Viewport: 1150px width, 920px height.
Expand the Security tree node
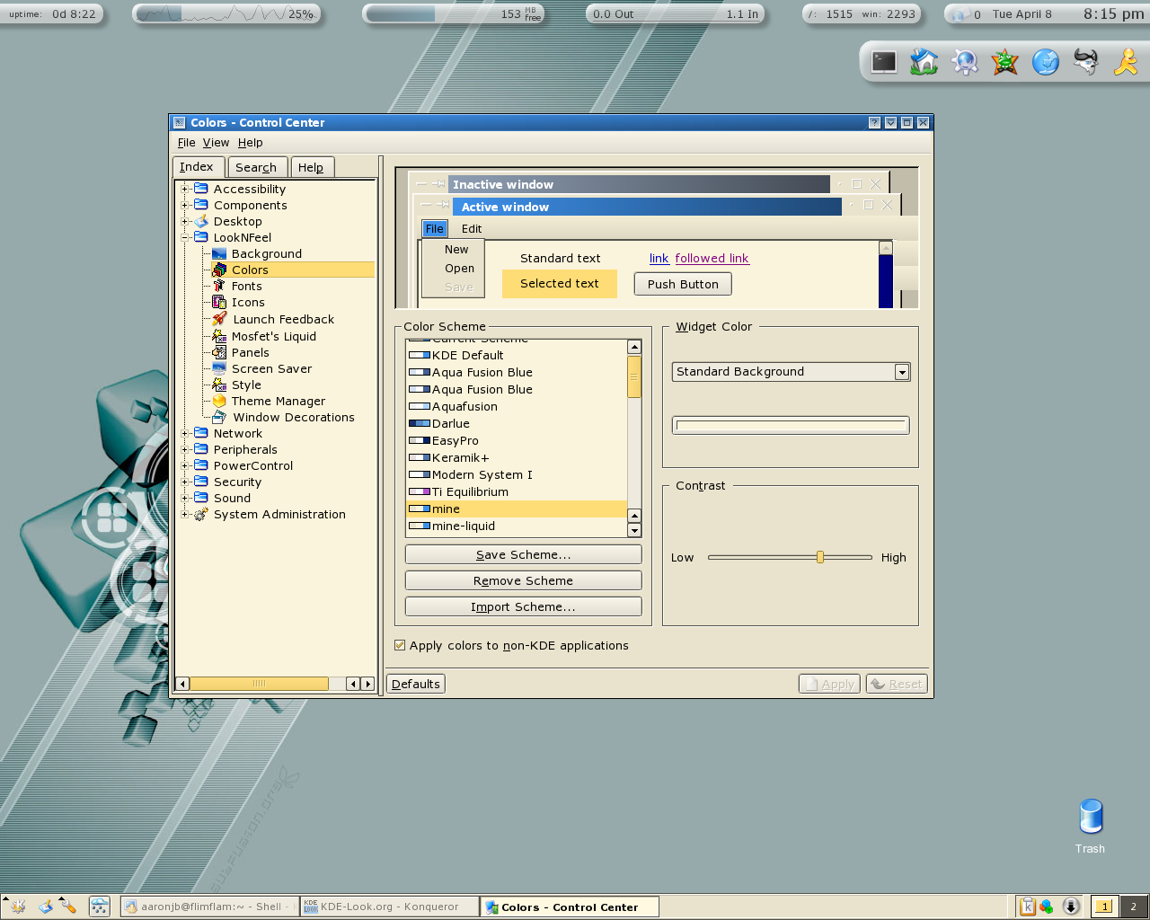point(185,482)
